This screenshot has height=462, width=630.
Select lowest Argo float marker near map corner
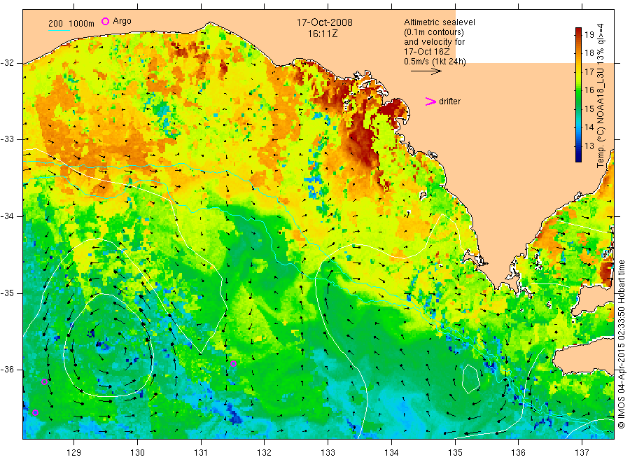(36, 412)
